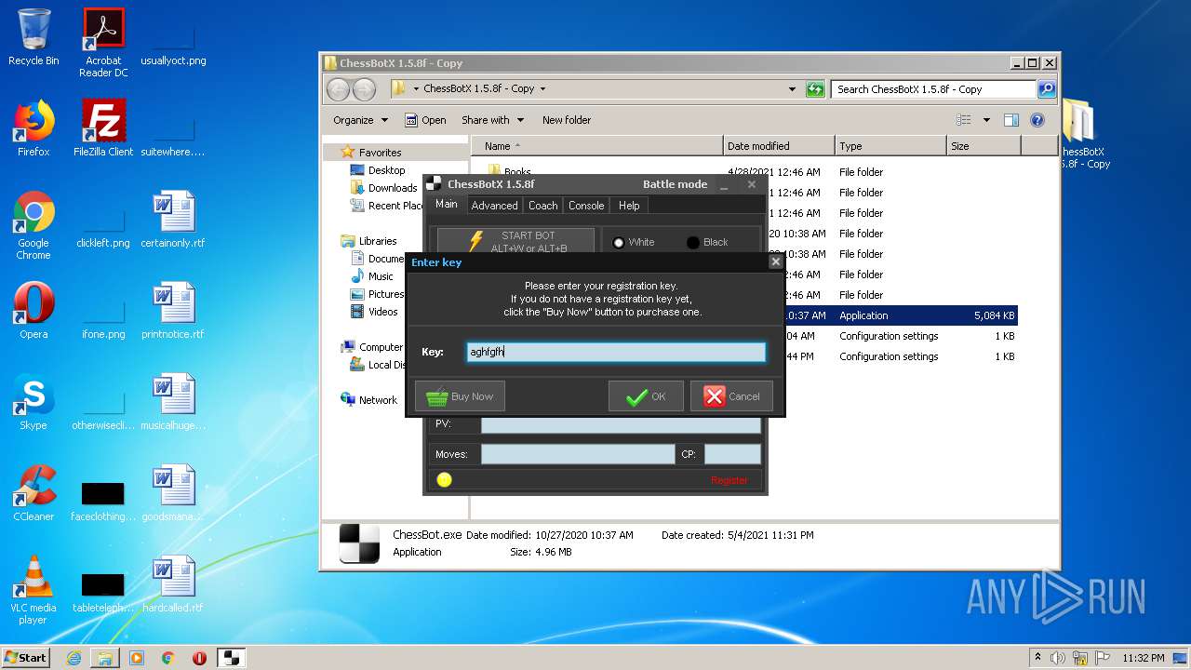Click the CP field in ChessBotX
This screenshot has height=670, width=1191.
point(732,454)
